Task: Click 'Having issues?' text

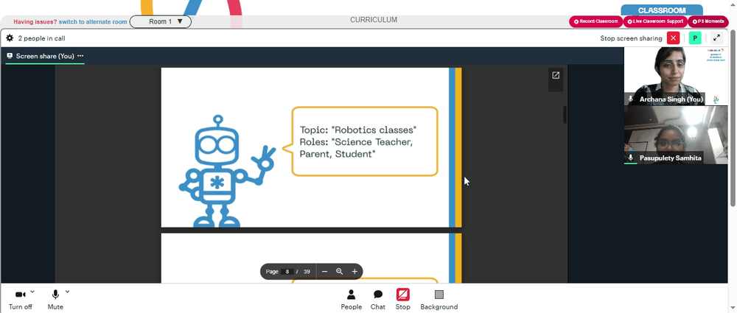Action: [35, 21]
